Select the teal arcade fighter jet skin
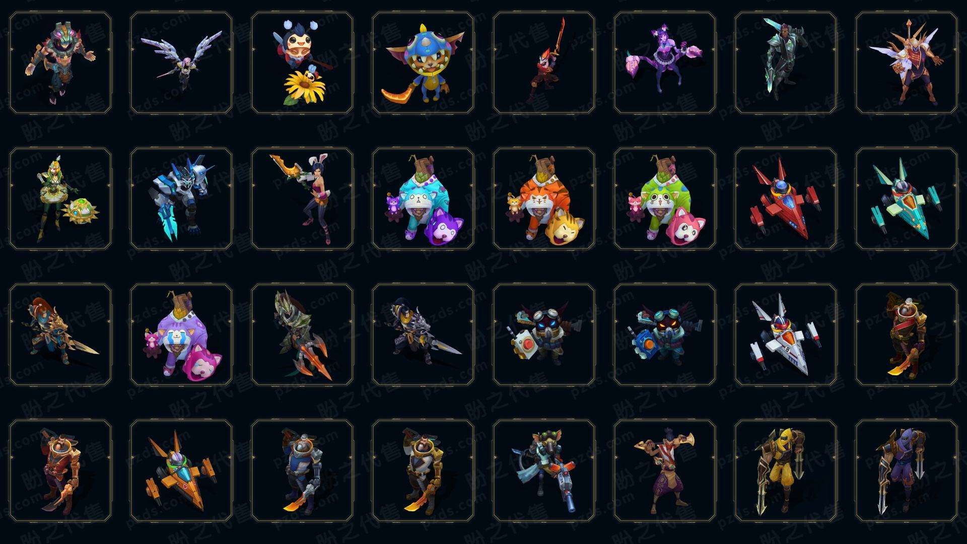The height and width of the screenshot is (544, 967). coord(907,198)
